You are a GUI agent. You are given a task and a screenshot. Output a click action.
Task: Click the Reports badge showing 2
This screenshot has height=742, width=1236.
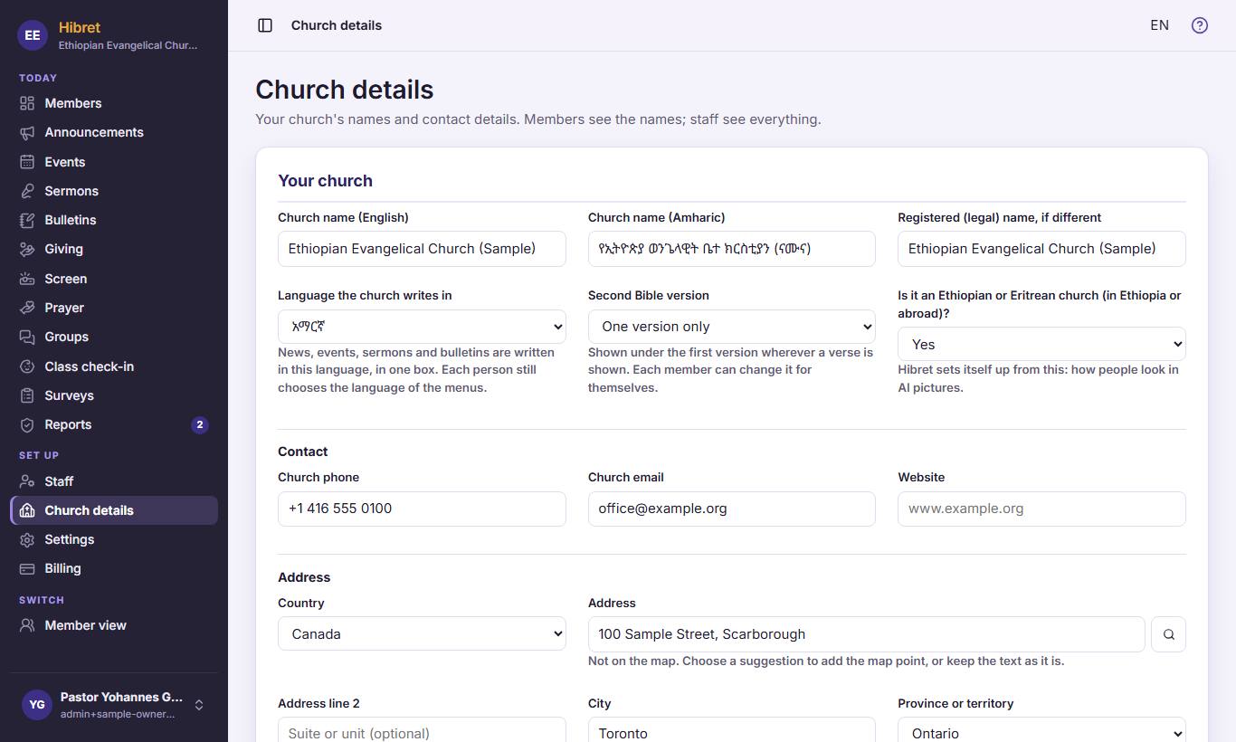pos(200,424)
